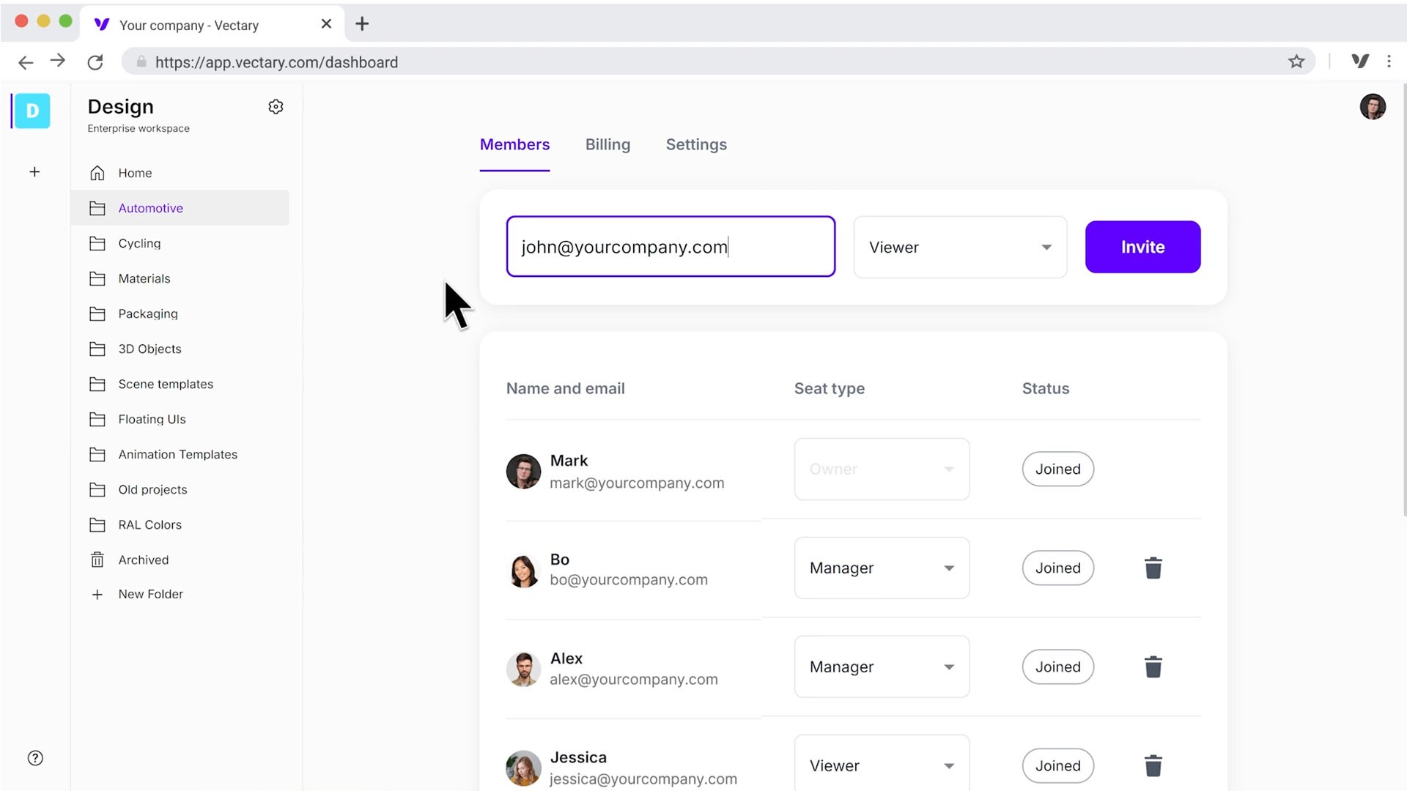The height and width of the screenshot is (791, 1407).
Task: Open workspace settings gear icon
Action: (276, 107)
